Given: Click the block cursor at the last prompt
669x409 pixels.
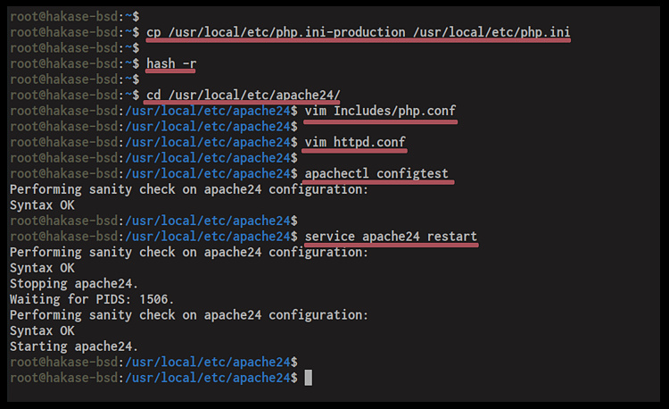Looking at the screenshot, I should point(309,378).
